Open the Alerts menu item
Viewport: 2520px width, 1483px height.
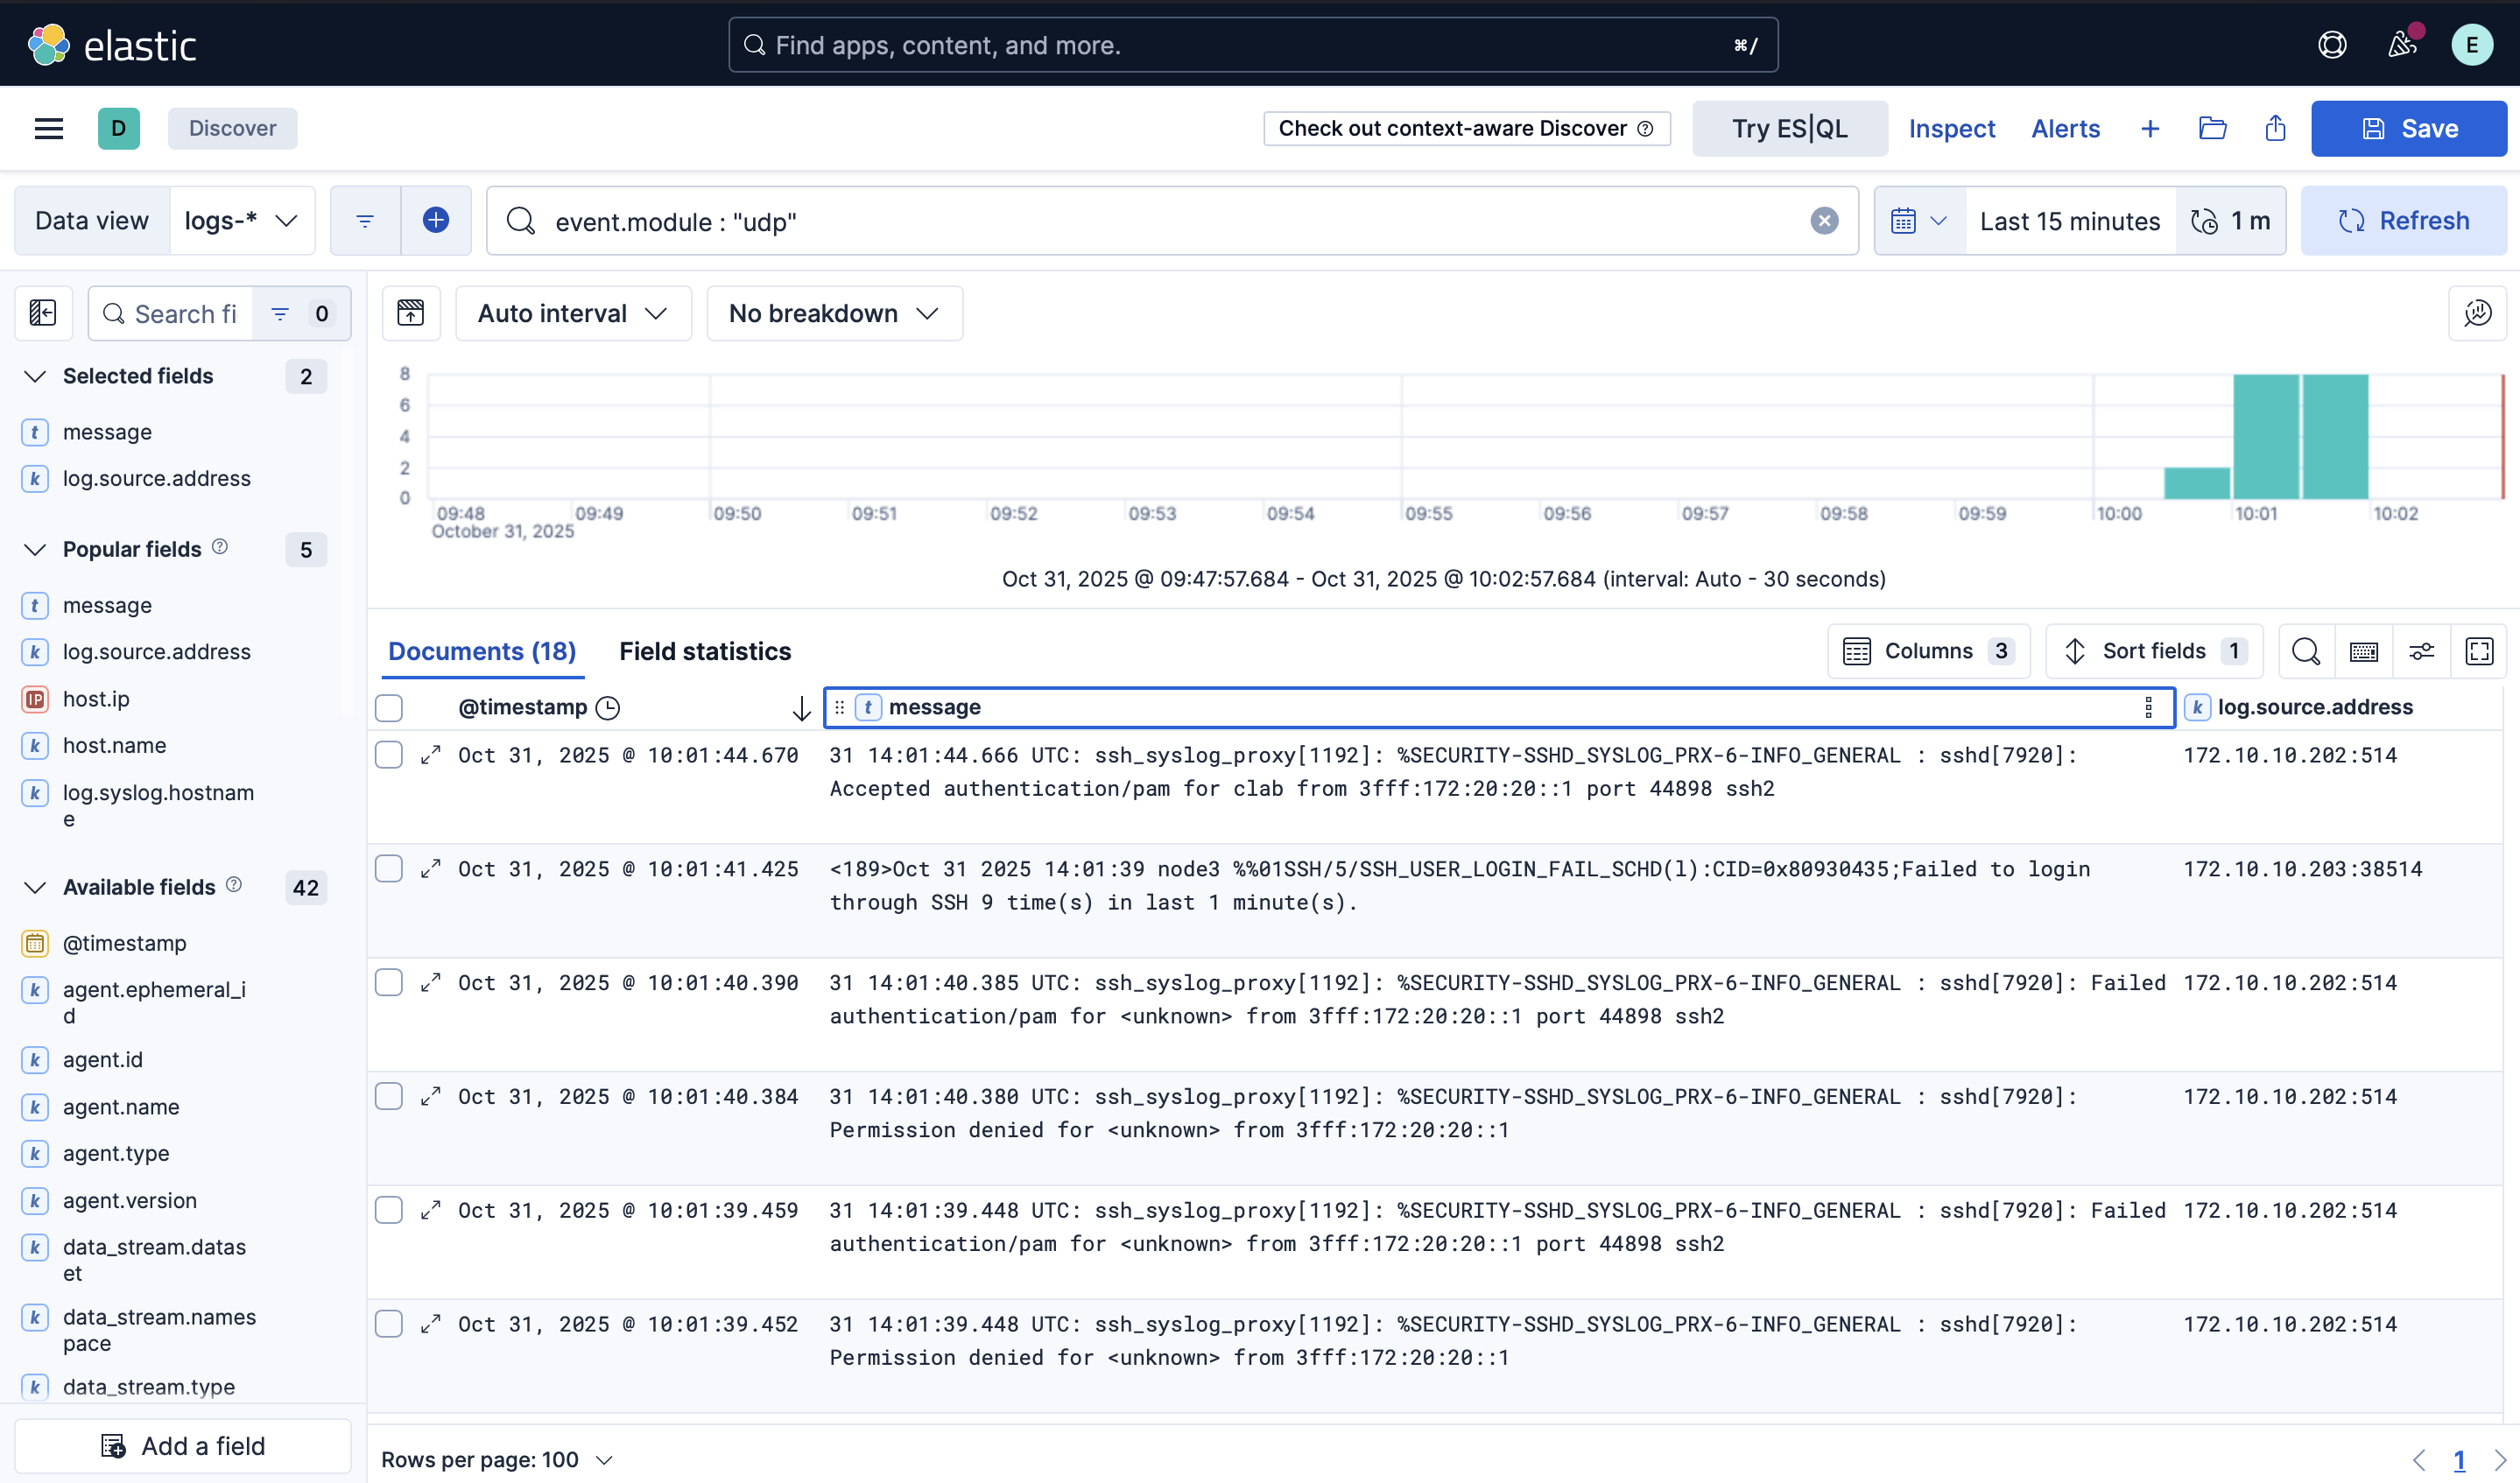tap(2065, 128)
